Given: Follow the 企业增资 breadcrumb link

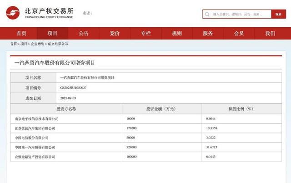Looking at the screenshot, I should coord(37,44).
